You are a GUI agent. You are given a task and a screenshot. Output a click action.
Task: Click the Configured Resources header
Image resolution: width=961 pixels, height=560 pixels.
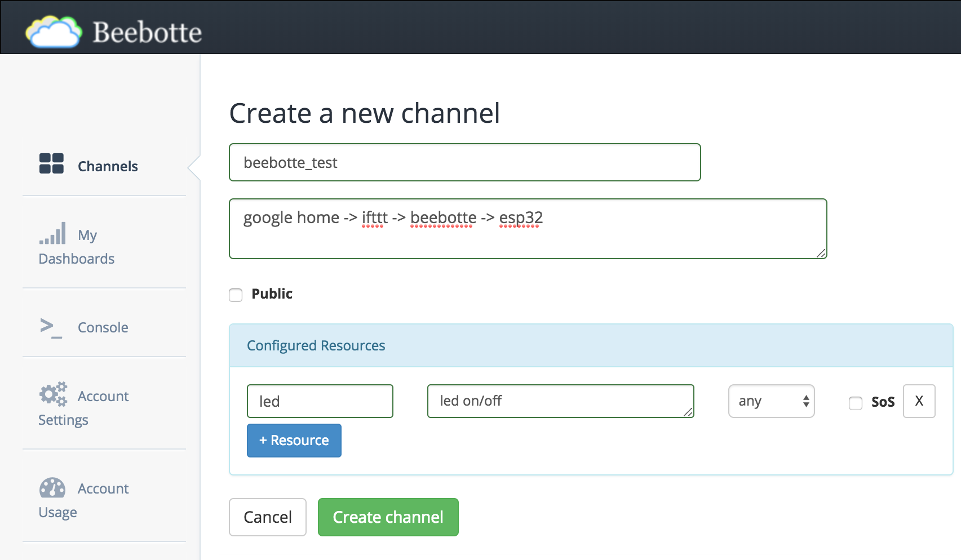click(x=591, y=345)
